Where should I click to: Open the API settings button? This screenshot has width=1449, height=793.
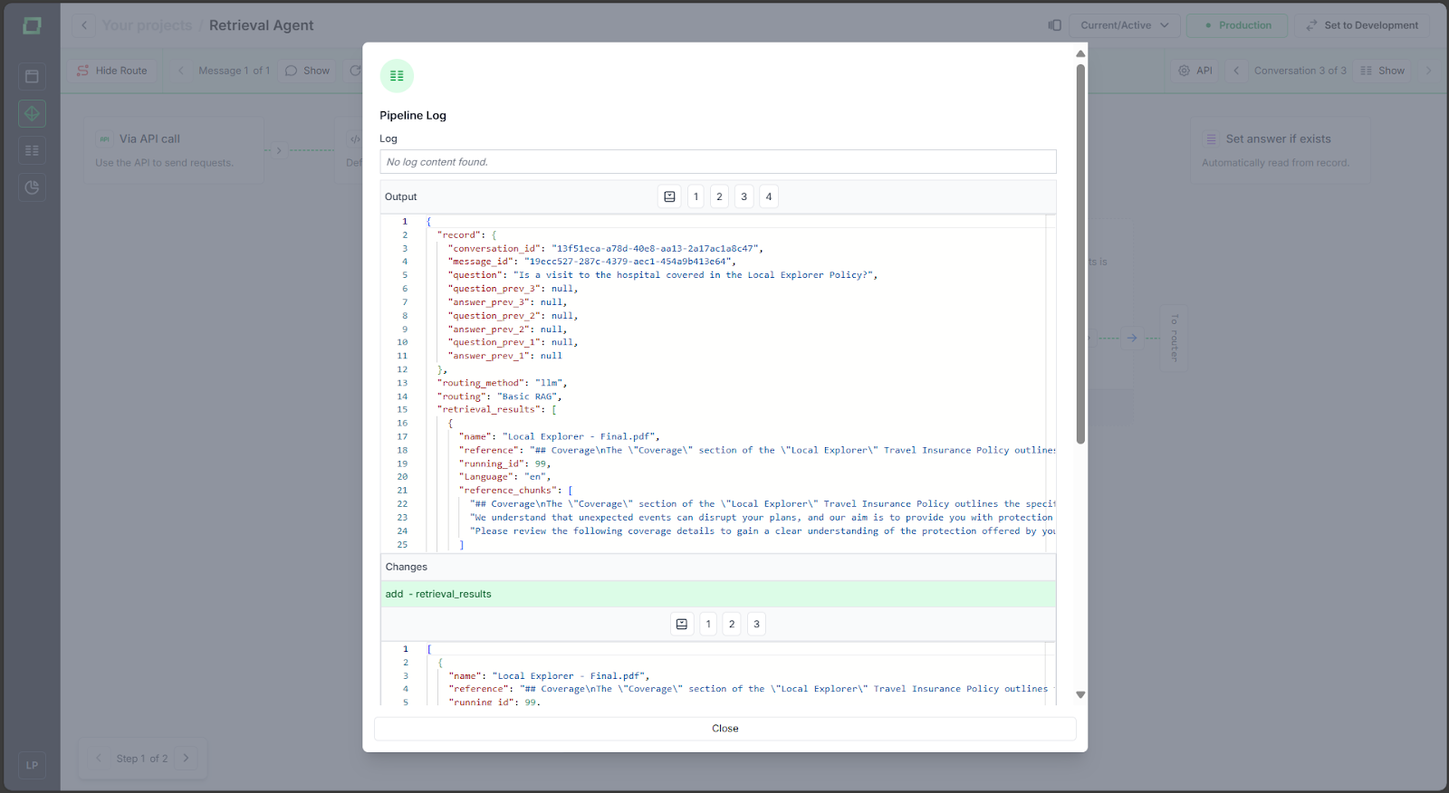(x=1195, y=71)
